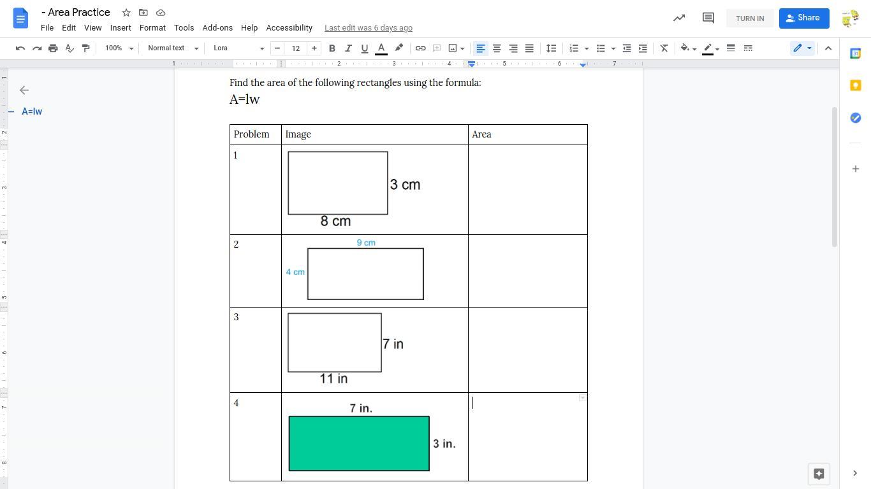
Task: Open border dash options
Action: 748,48
